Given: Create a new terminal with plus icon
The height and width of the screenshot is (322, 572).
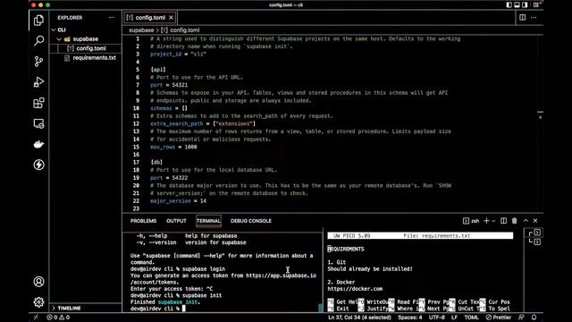Looking at the screenshot, I should (x=486, y=221).
